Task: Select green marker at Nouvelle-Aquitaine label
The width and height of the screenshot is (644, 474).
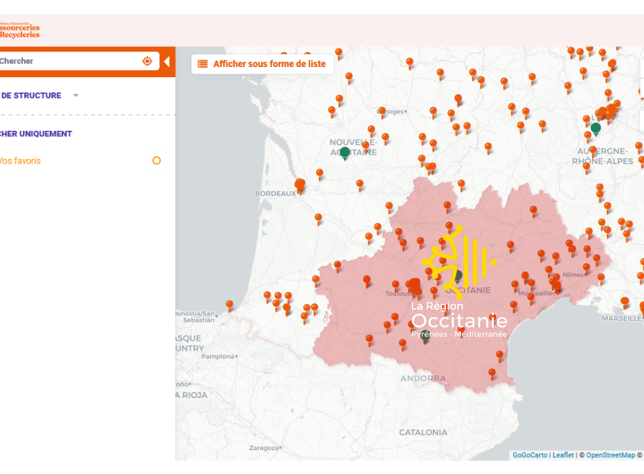Action: [x=345, y=153]
